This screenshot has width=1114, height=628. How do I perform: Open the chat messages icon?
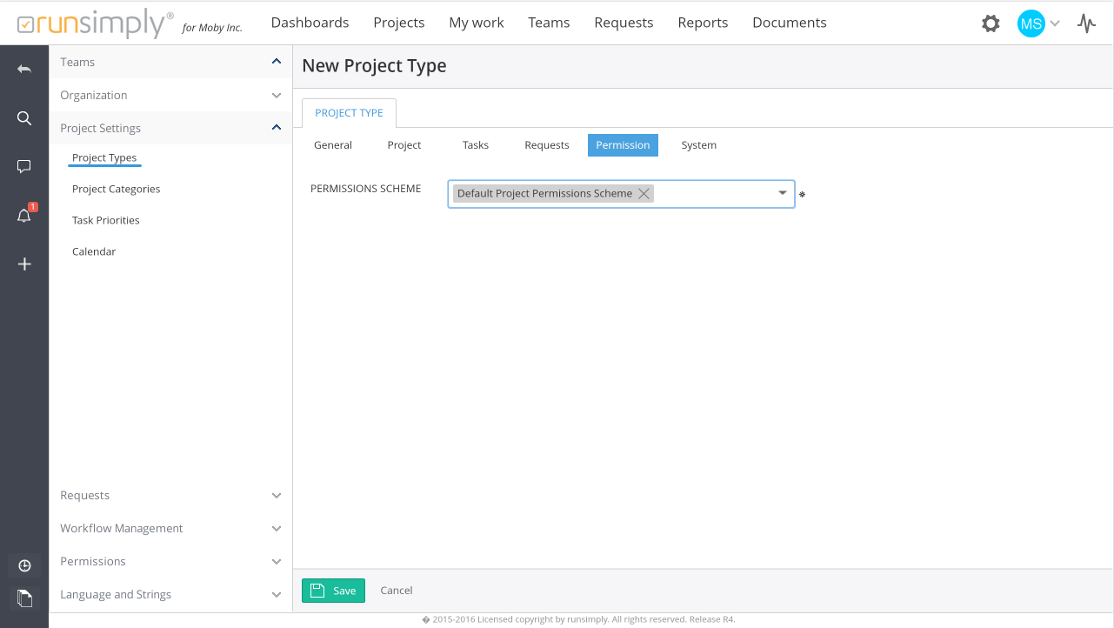click(24, 167)
